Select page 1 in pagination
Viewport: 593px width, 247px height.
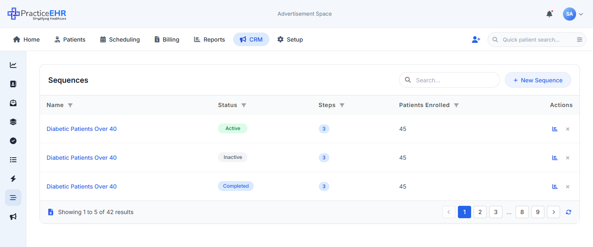tap(465, 212)
